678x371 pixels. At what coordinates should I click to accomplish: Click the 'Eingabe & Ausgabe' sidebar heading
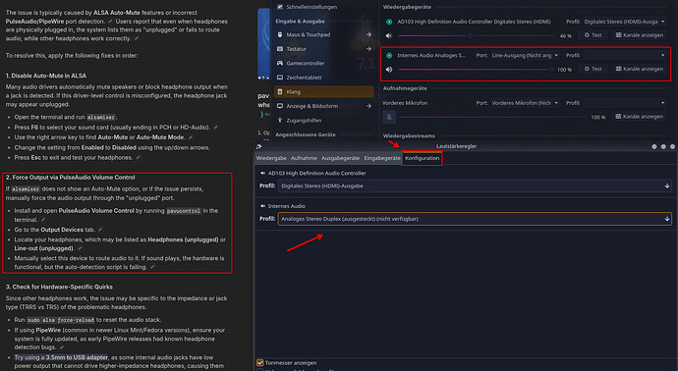(x=300, y=22)
